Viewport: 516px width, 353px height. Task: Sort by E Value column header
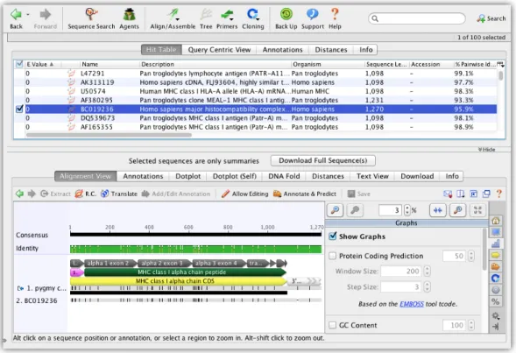tap(40, 64)
